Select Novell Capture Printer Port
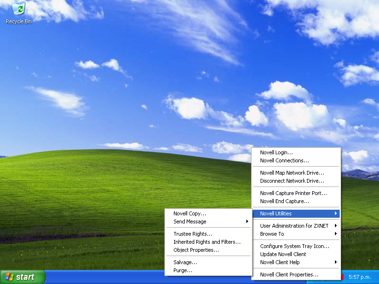The width and height of the screenshot is (379, 284). (296, 193)
